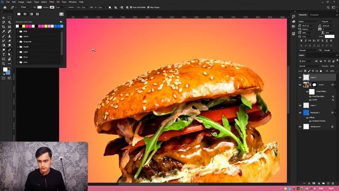Click the Character panel text color swatch
This screenshot has width=339, height=191.
(329, 37)
